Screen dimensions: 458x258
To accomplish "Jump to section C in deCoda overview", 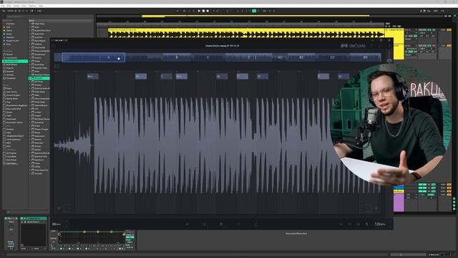I will [x=208, y=57].
